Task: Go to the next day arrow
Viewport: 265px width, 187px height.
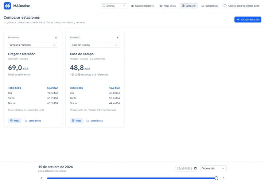Action: click(x=223, y=178)
